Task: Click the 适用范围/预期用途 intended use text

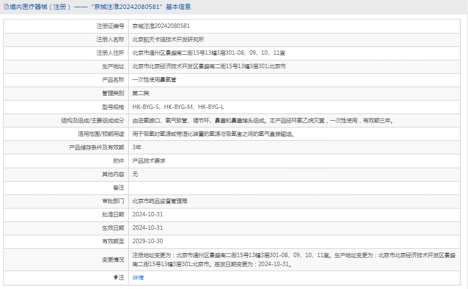Action: pos(213,134)
